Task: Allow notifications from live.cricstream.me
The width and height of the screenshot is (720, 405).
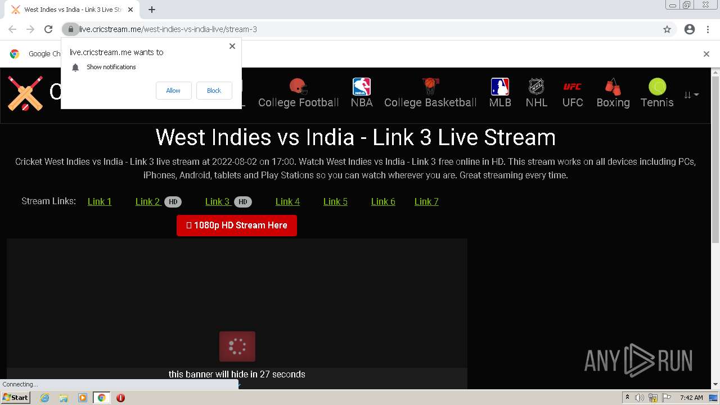Action: (173, 91)
